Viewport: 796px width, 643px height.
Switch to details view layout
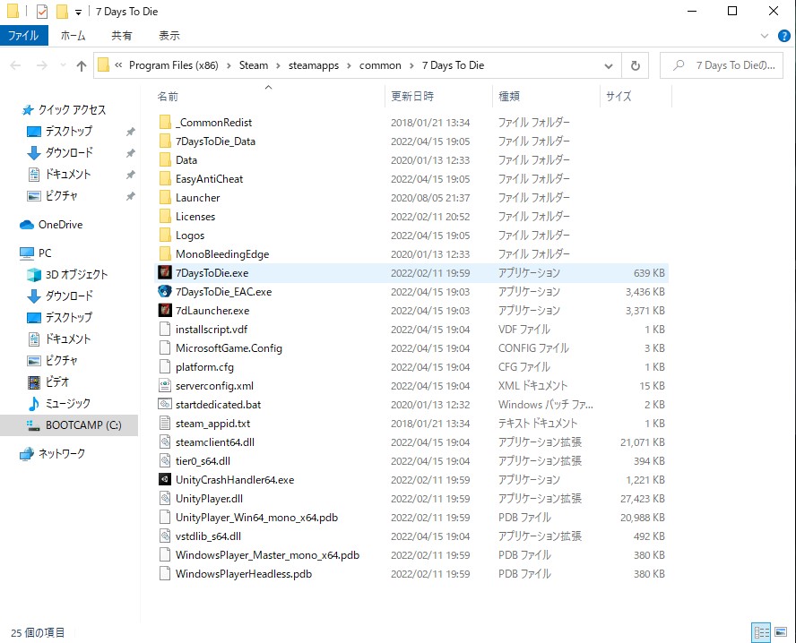pos(761,632)
